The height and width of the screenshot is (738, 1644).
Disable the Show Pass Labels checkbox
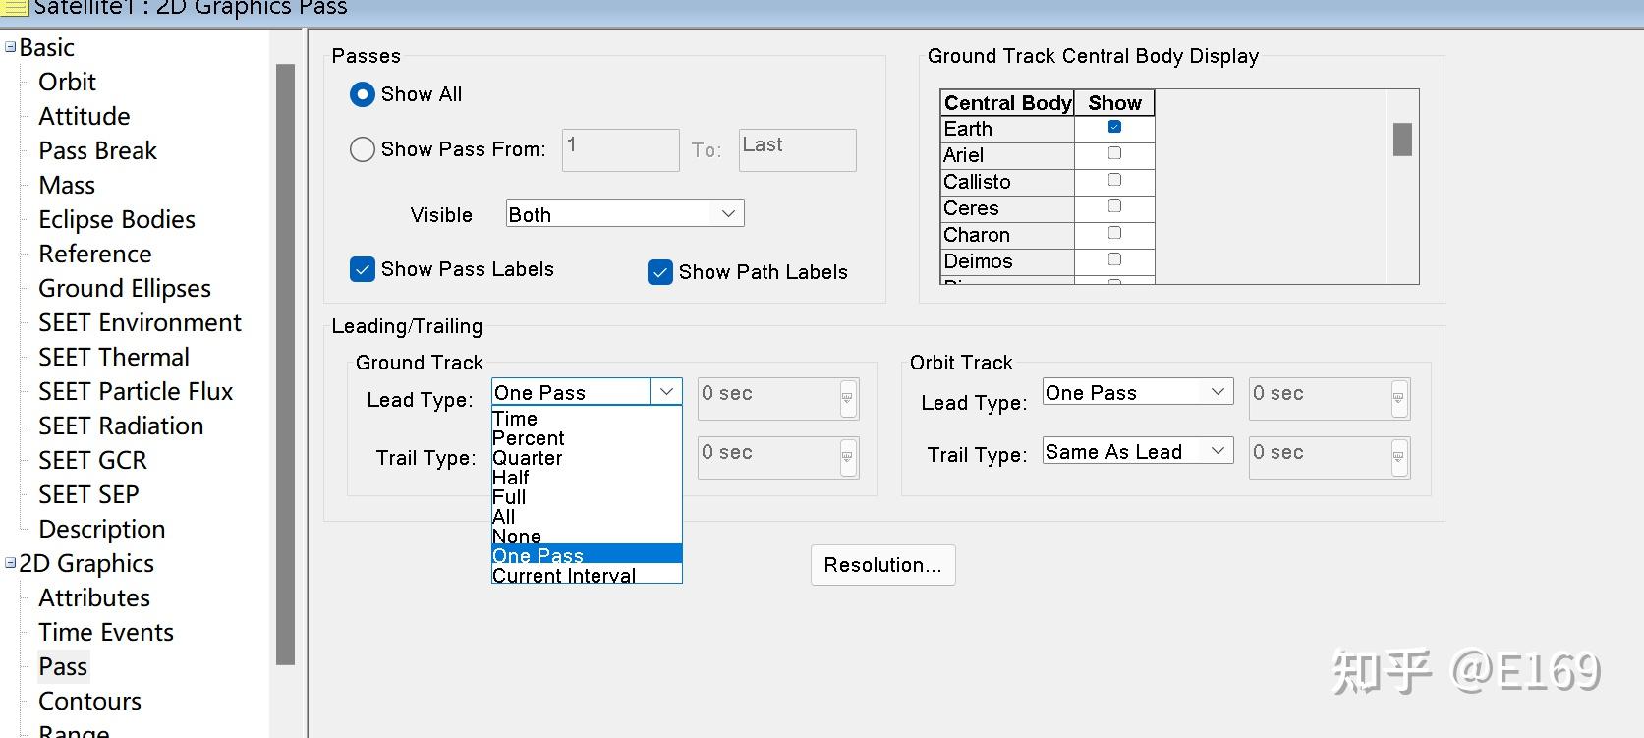click(x=363, y=269)
